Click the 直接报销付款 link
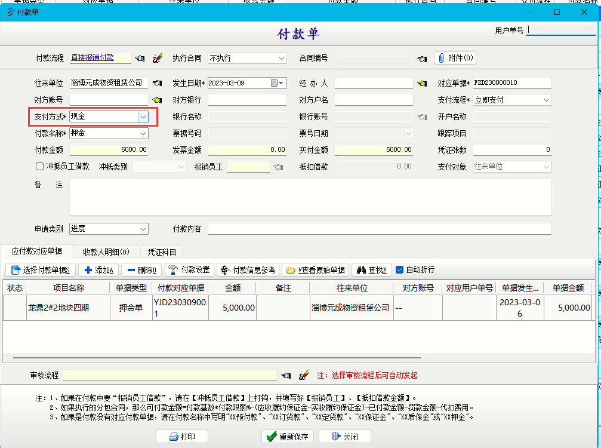Viewport: 601px width, 448px height. pos(92,58)
